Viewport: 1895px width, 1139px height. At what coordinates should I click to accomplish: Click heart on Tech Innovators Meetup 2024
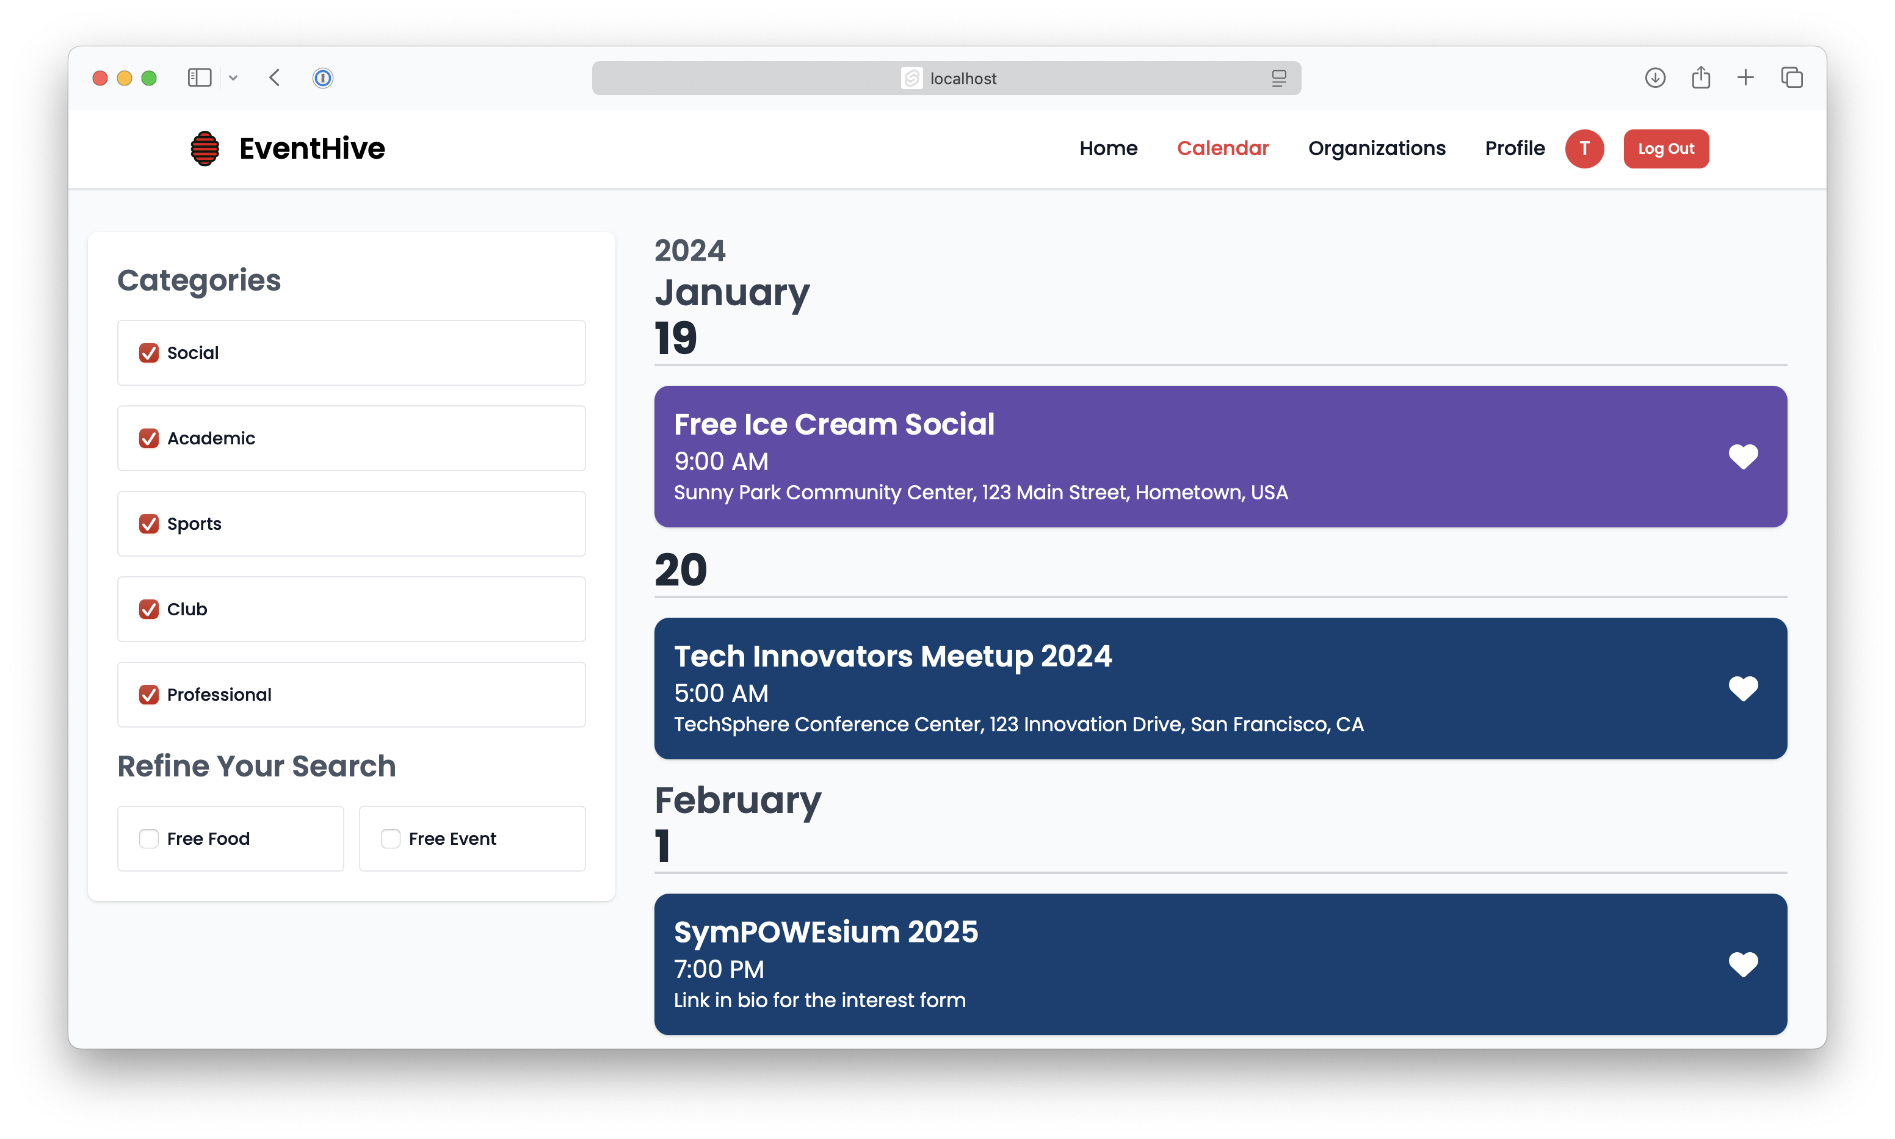coord(1742,689)
